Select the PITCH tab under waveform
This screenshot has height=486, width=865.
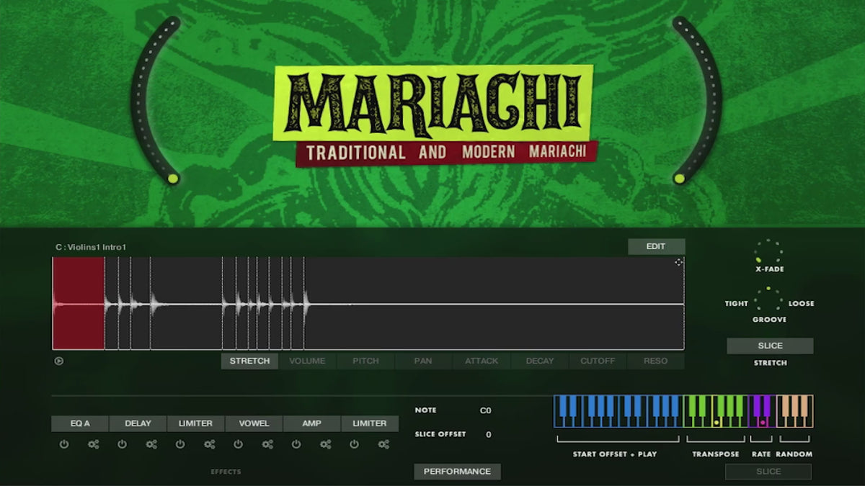coord(365,361)
